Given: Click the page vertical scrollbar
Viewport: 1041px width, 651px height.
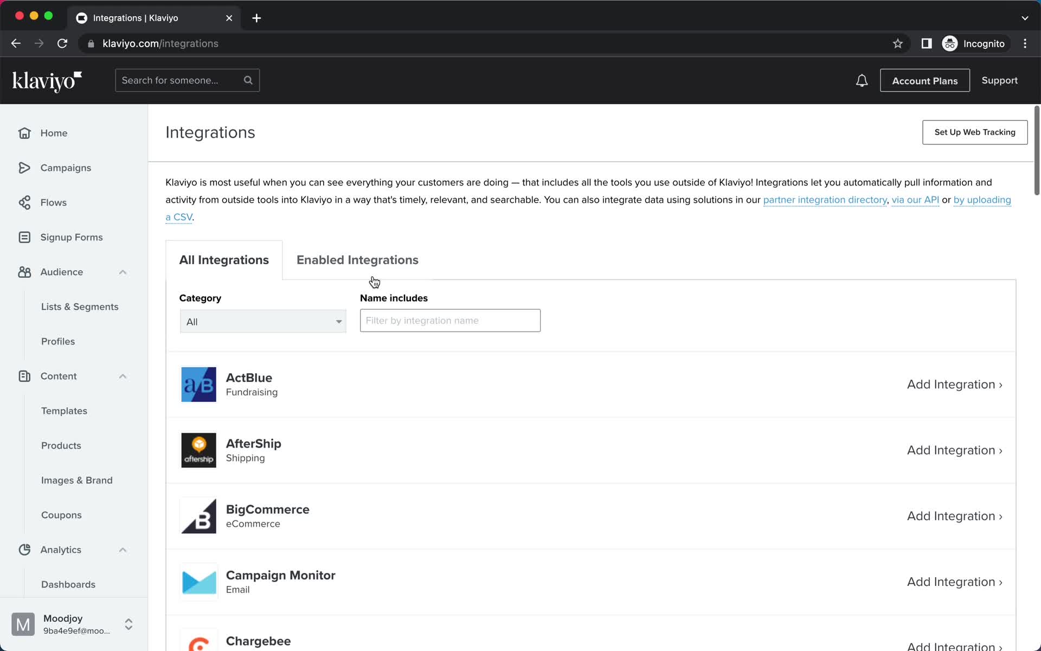Looking at the screenshot, I should tap(1037, 151).
